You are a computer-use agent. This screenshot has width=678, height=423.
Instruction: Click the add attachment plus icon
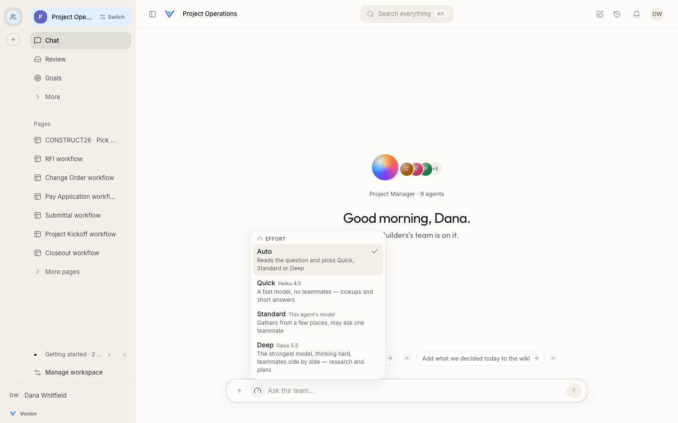point(240,391)
